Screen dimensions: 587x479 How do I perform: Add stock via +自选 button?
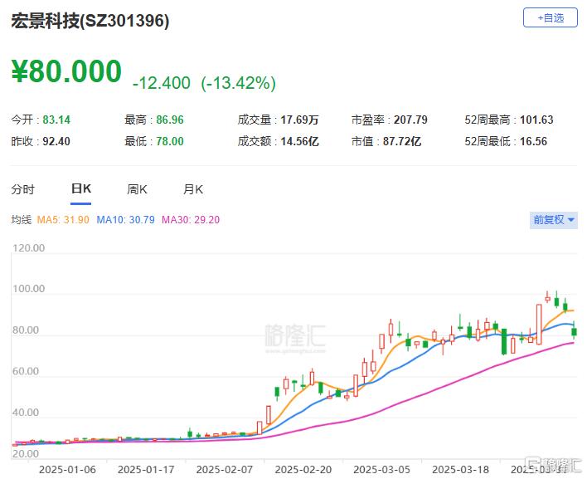click(x=550, y=17)
